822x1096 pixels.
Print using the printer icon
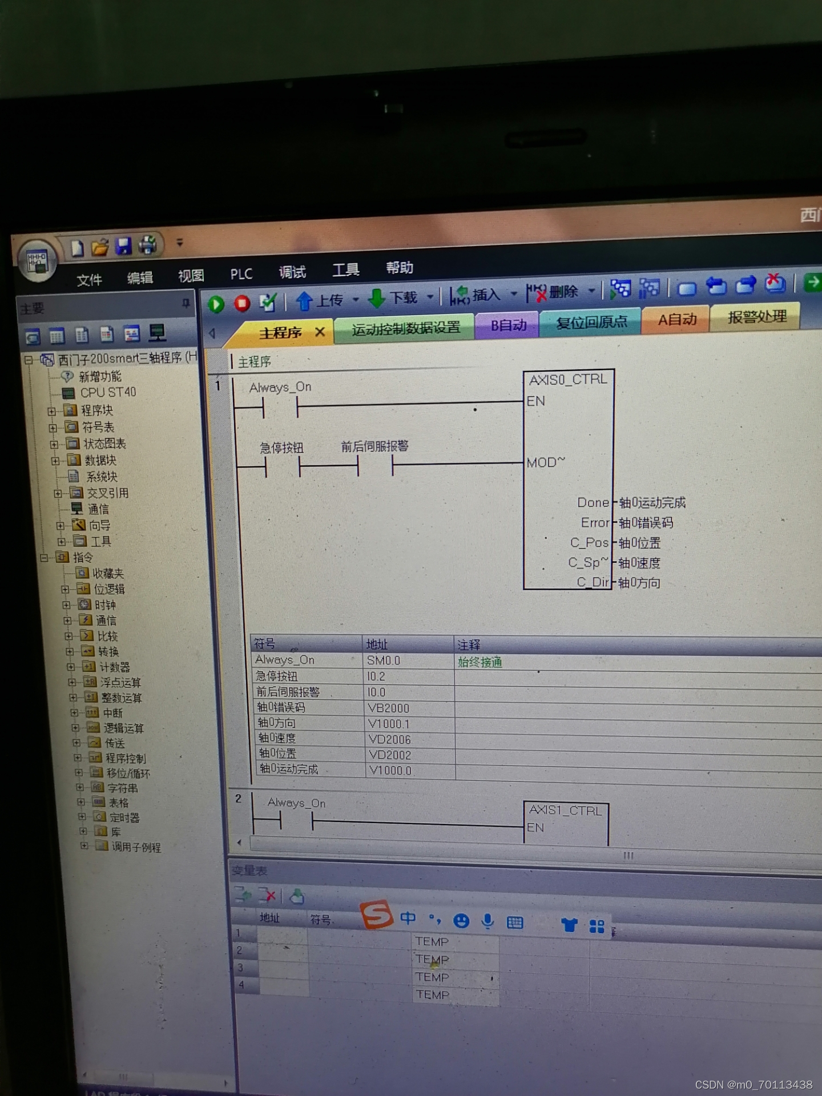[x=147, y=245]
